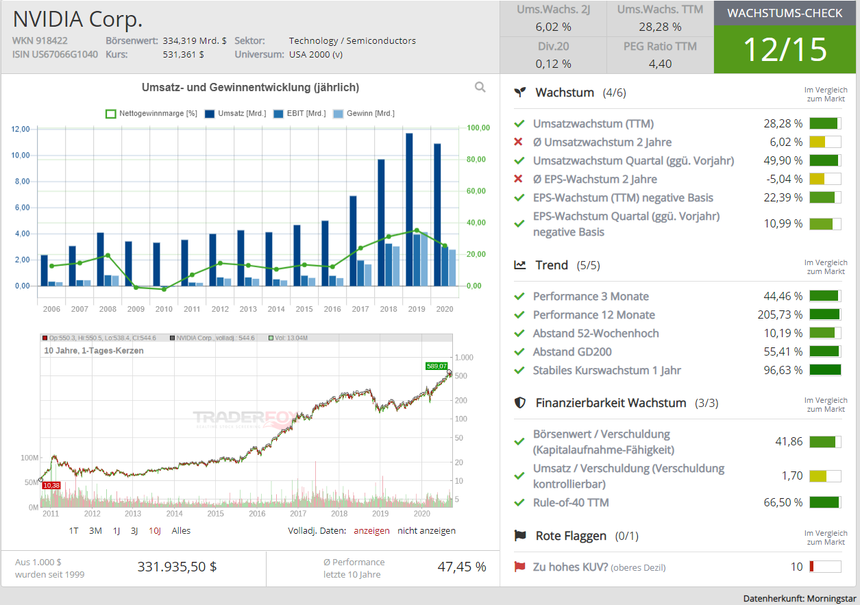Click the green 589,07 price label
Image resolution: width=860 pixels, height=605 pixels.
(436, 367)
